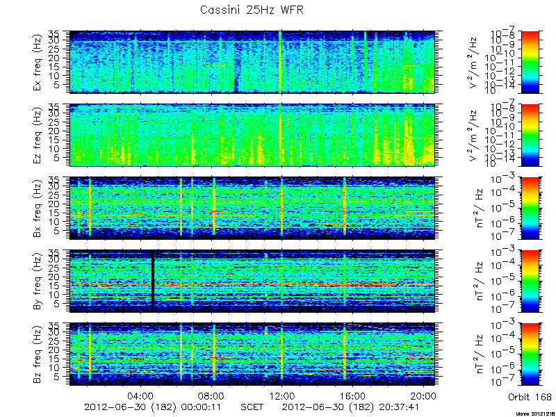Select the Bz freq (Hz) spectrogram panel

tap(252, 354)
